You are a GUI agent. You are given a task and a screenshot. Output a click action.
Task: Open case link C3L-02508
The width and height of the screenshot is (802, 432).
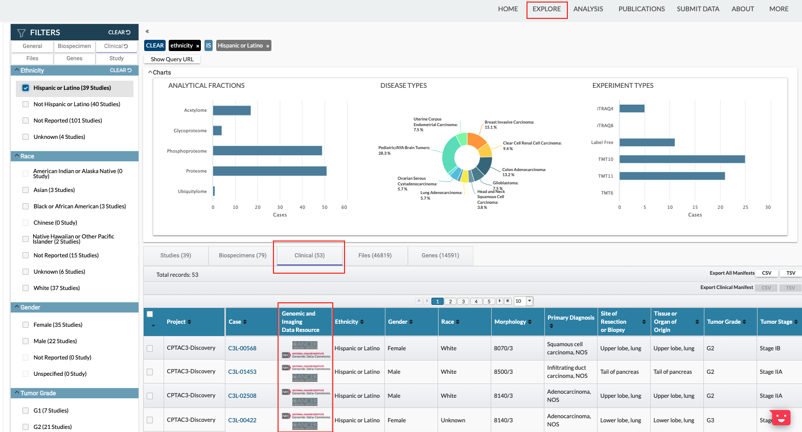(242, 396)
